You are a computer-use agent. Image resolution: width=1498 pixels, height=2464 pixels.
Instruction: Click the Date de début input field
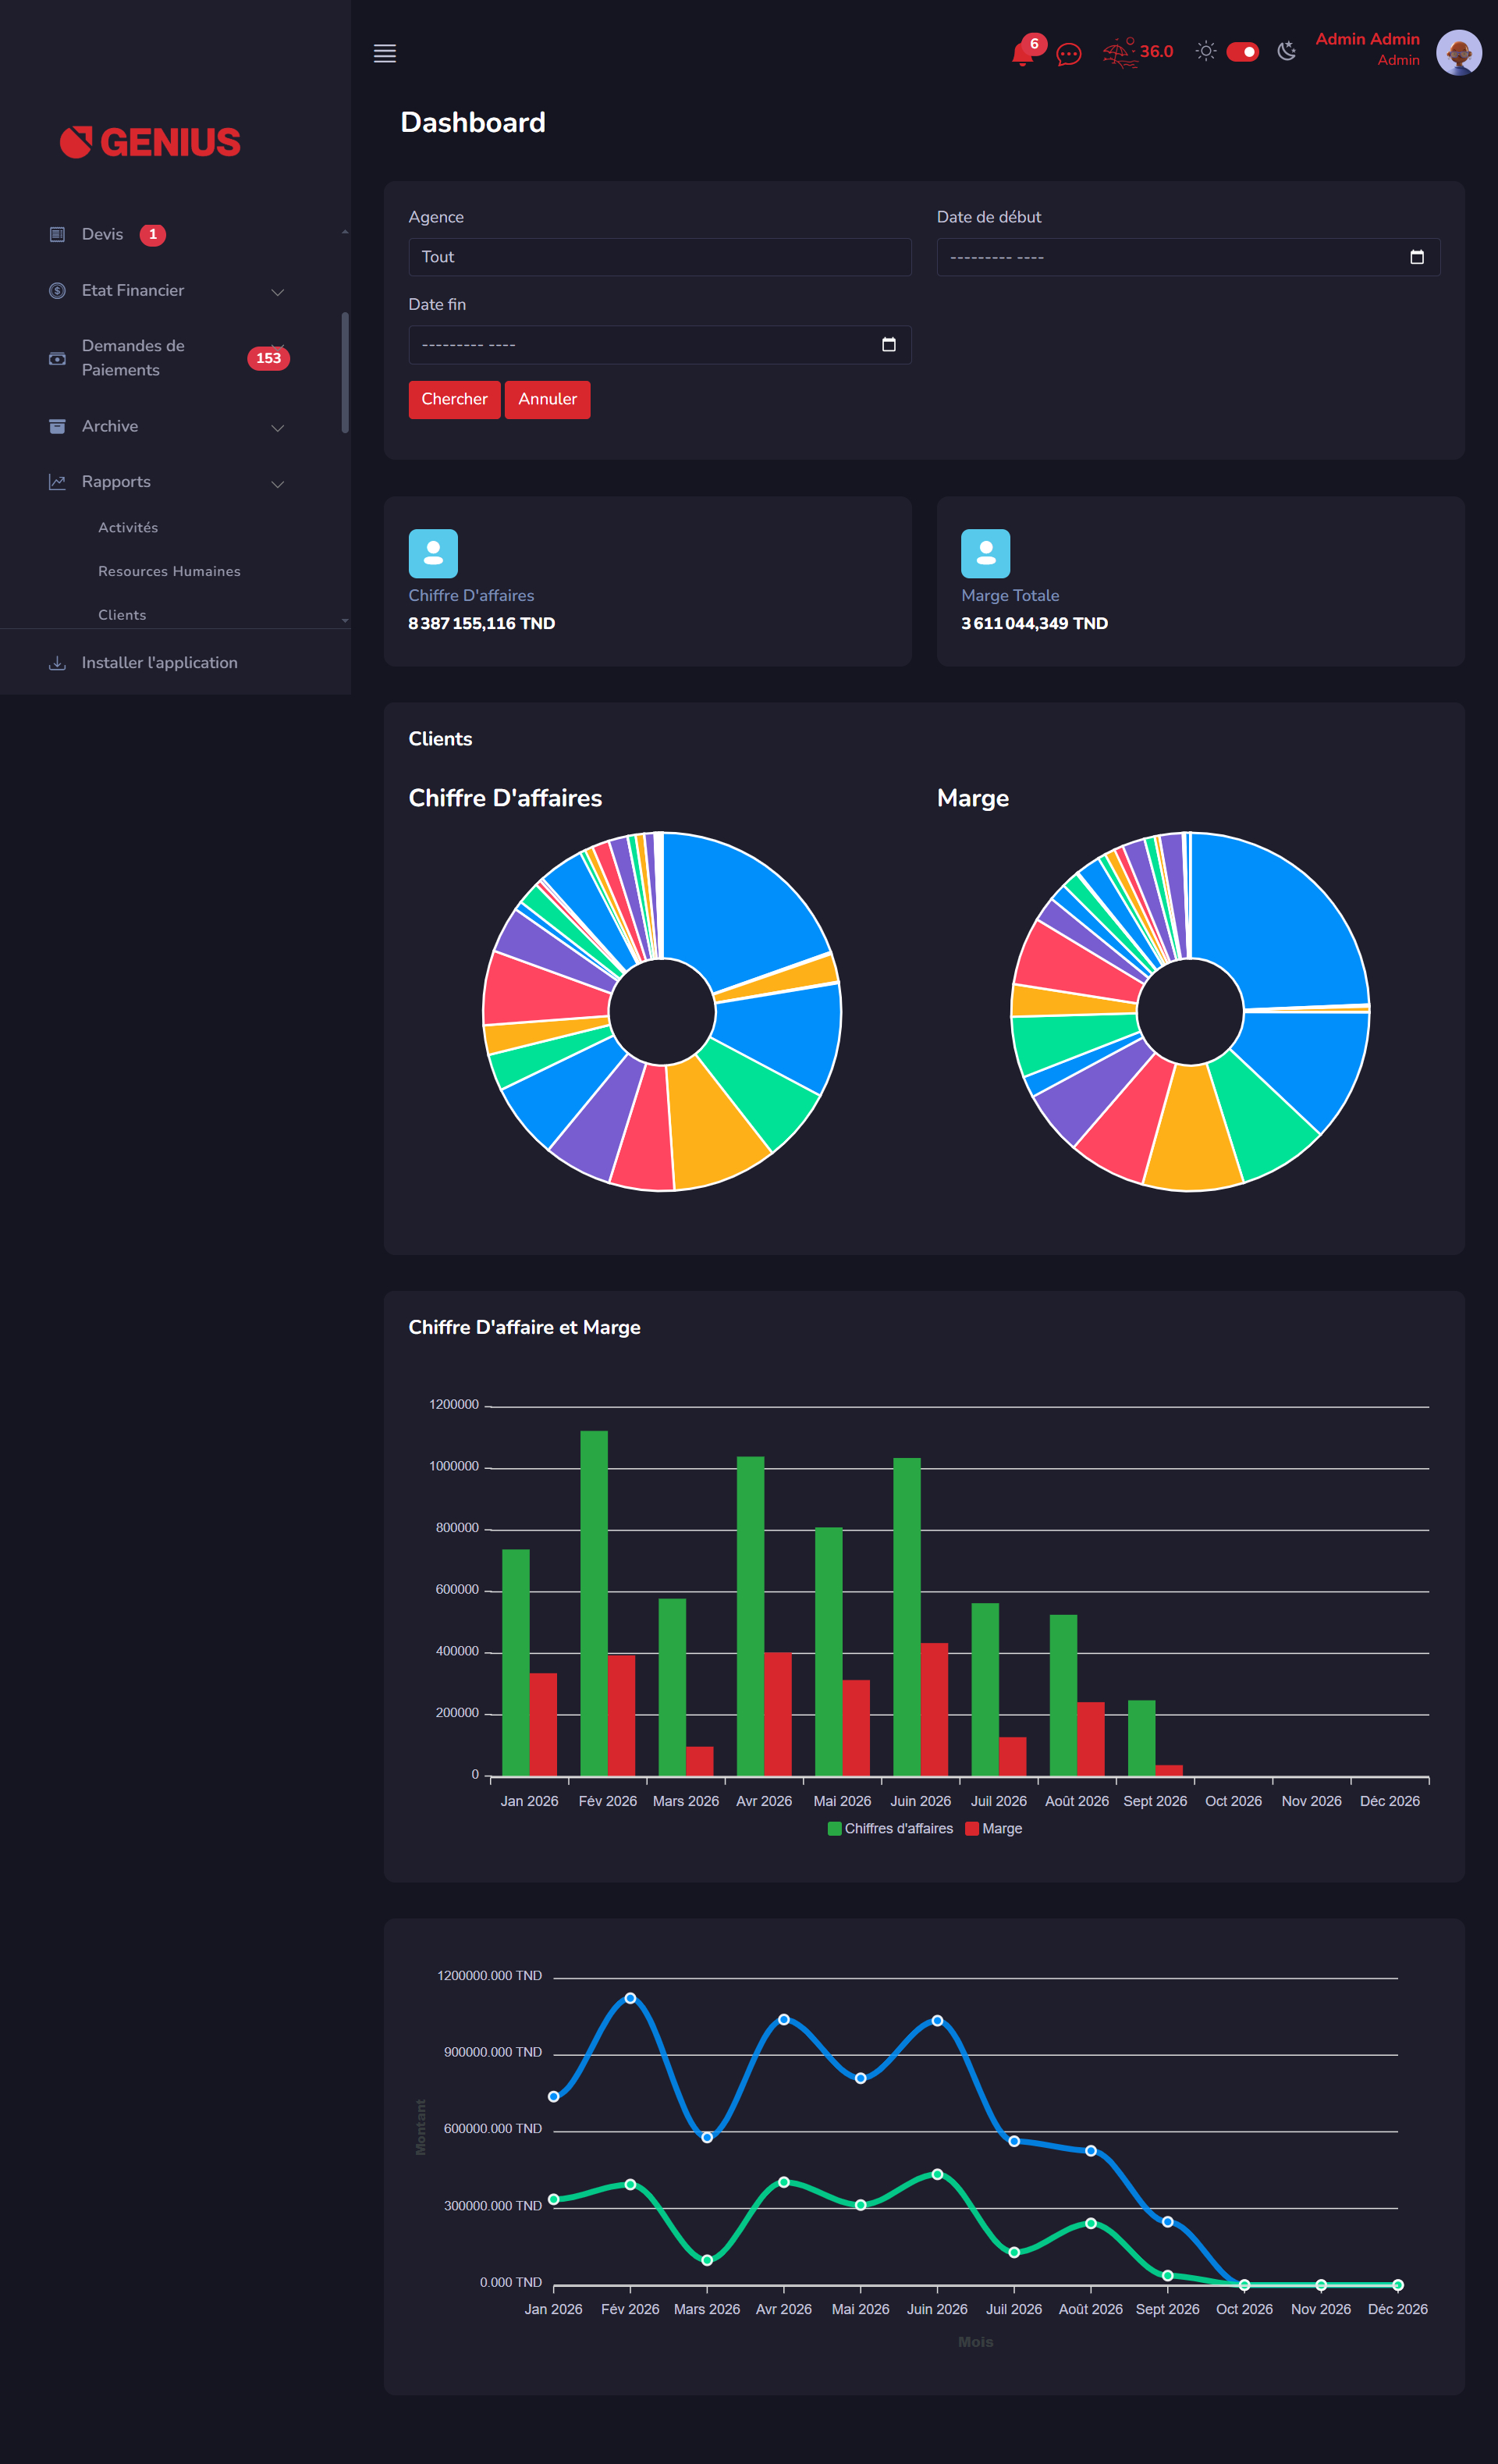coord(1188,257)
